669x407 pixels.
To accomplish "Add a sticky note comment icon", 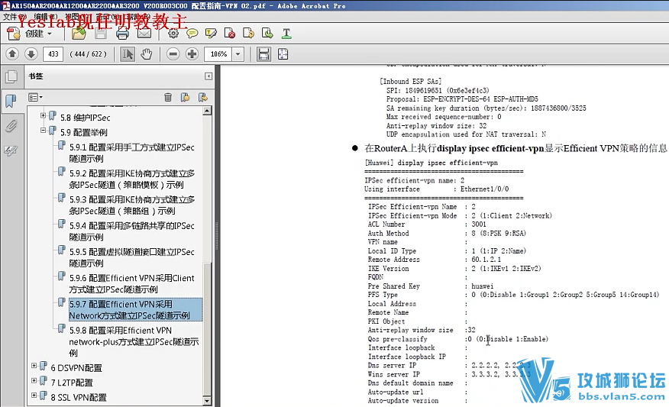I will (x=192, y=34).
